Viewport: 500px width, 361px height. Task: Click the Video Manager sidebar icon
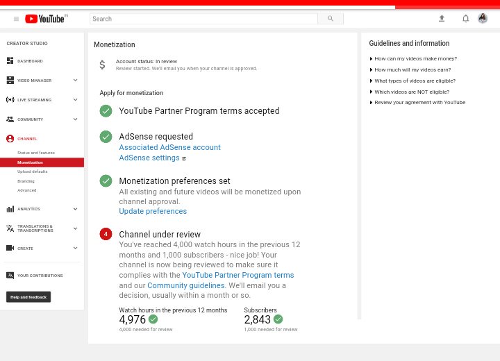click(10, 80)
